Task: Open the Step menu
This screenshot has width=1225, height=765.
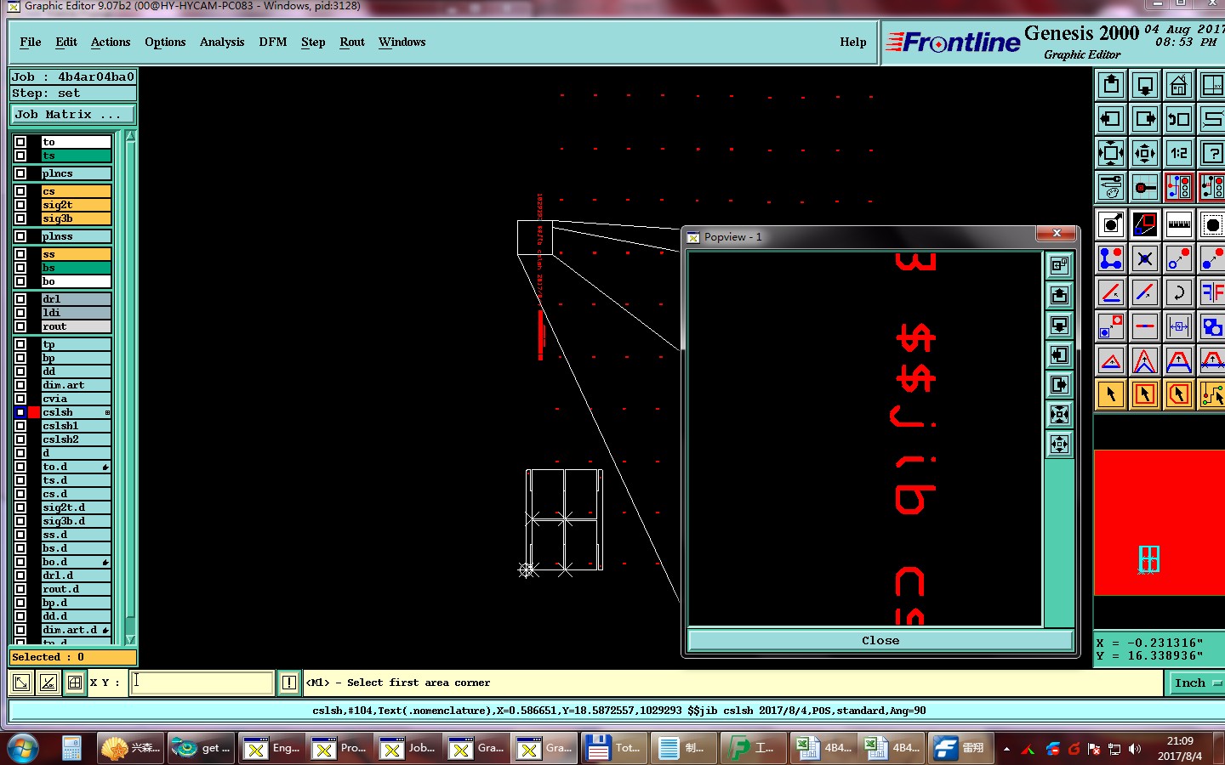Action: pos(313,42)
